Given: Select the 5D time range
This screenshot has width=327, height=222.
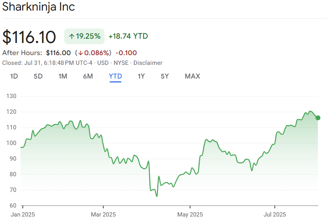Looking at the screenshot, I should [x=38, y=76].
